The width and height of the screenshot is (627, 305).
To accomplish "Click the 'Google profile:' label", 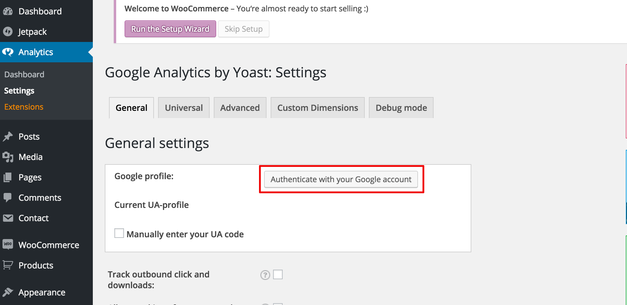I will tap(144, 176).
